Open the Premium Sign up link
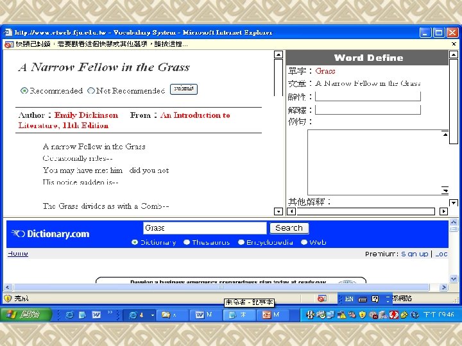 click(x=415, y=254)
